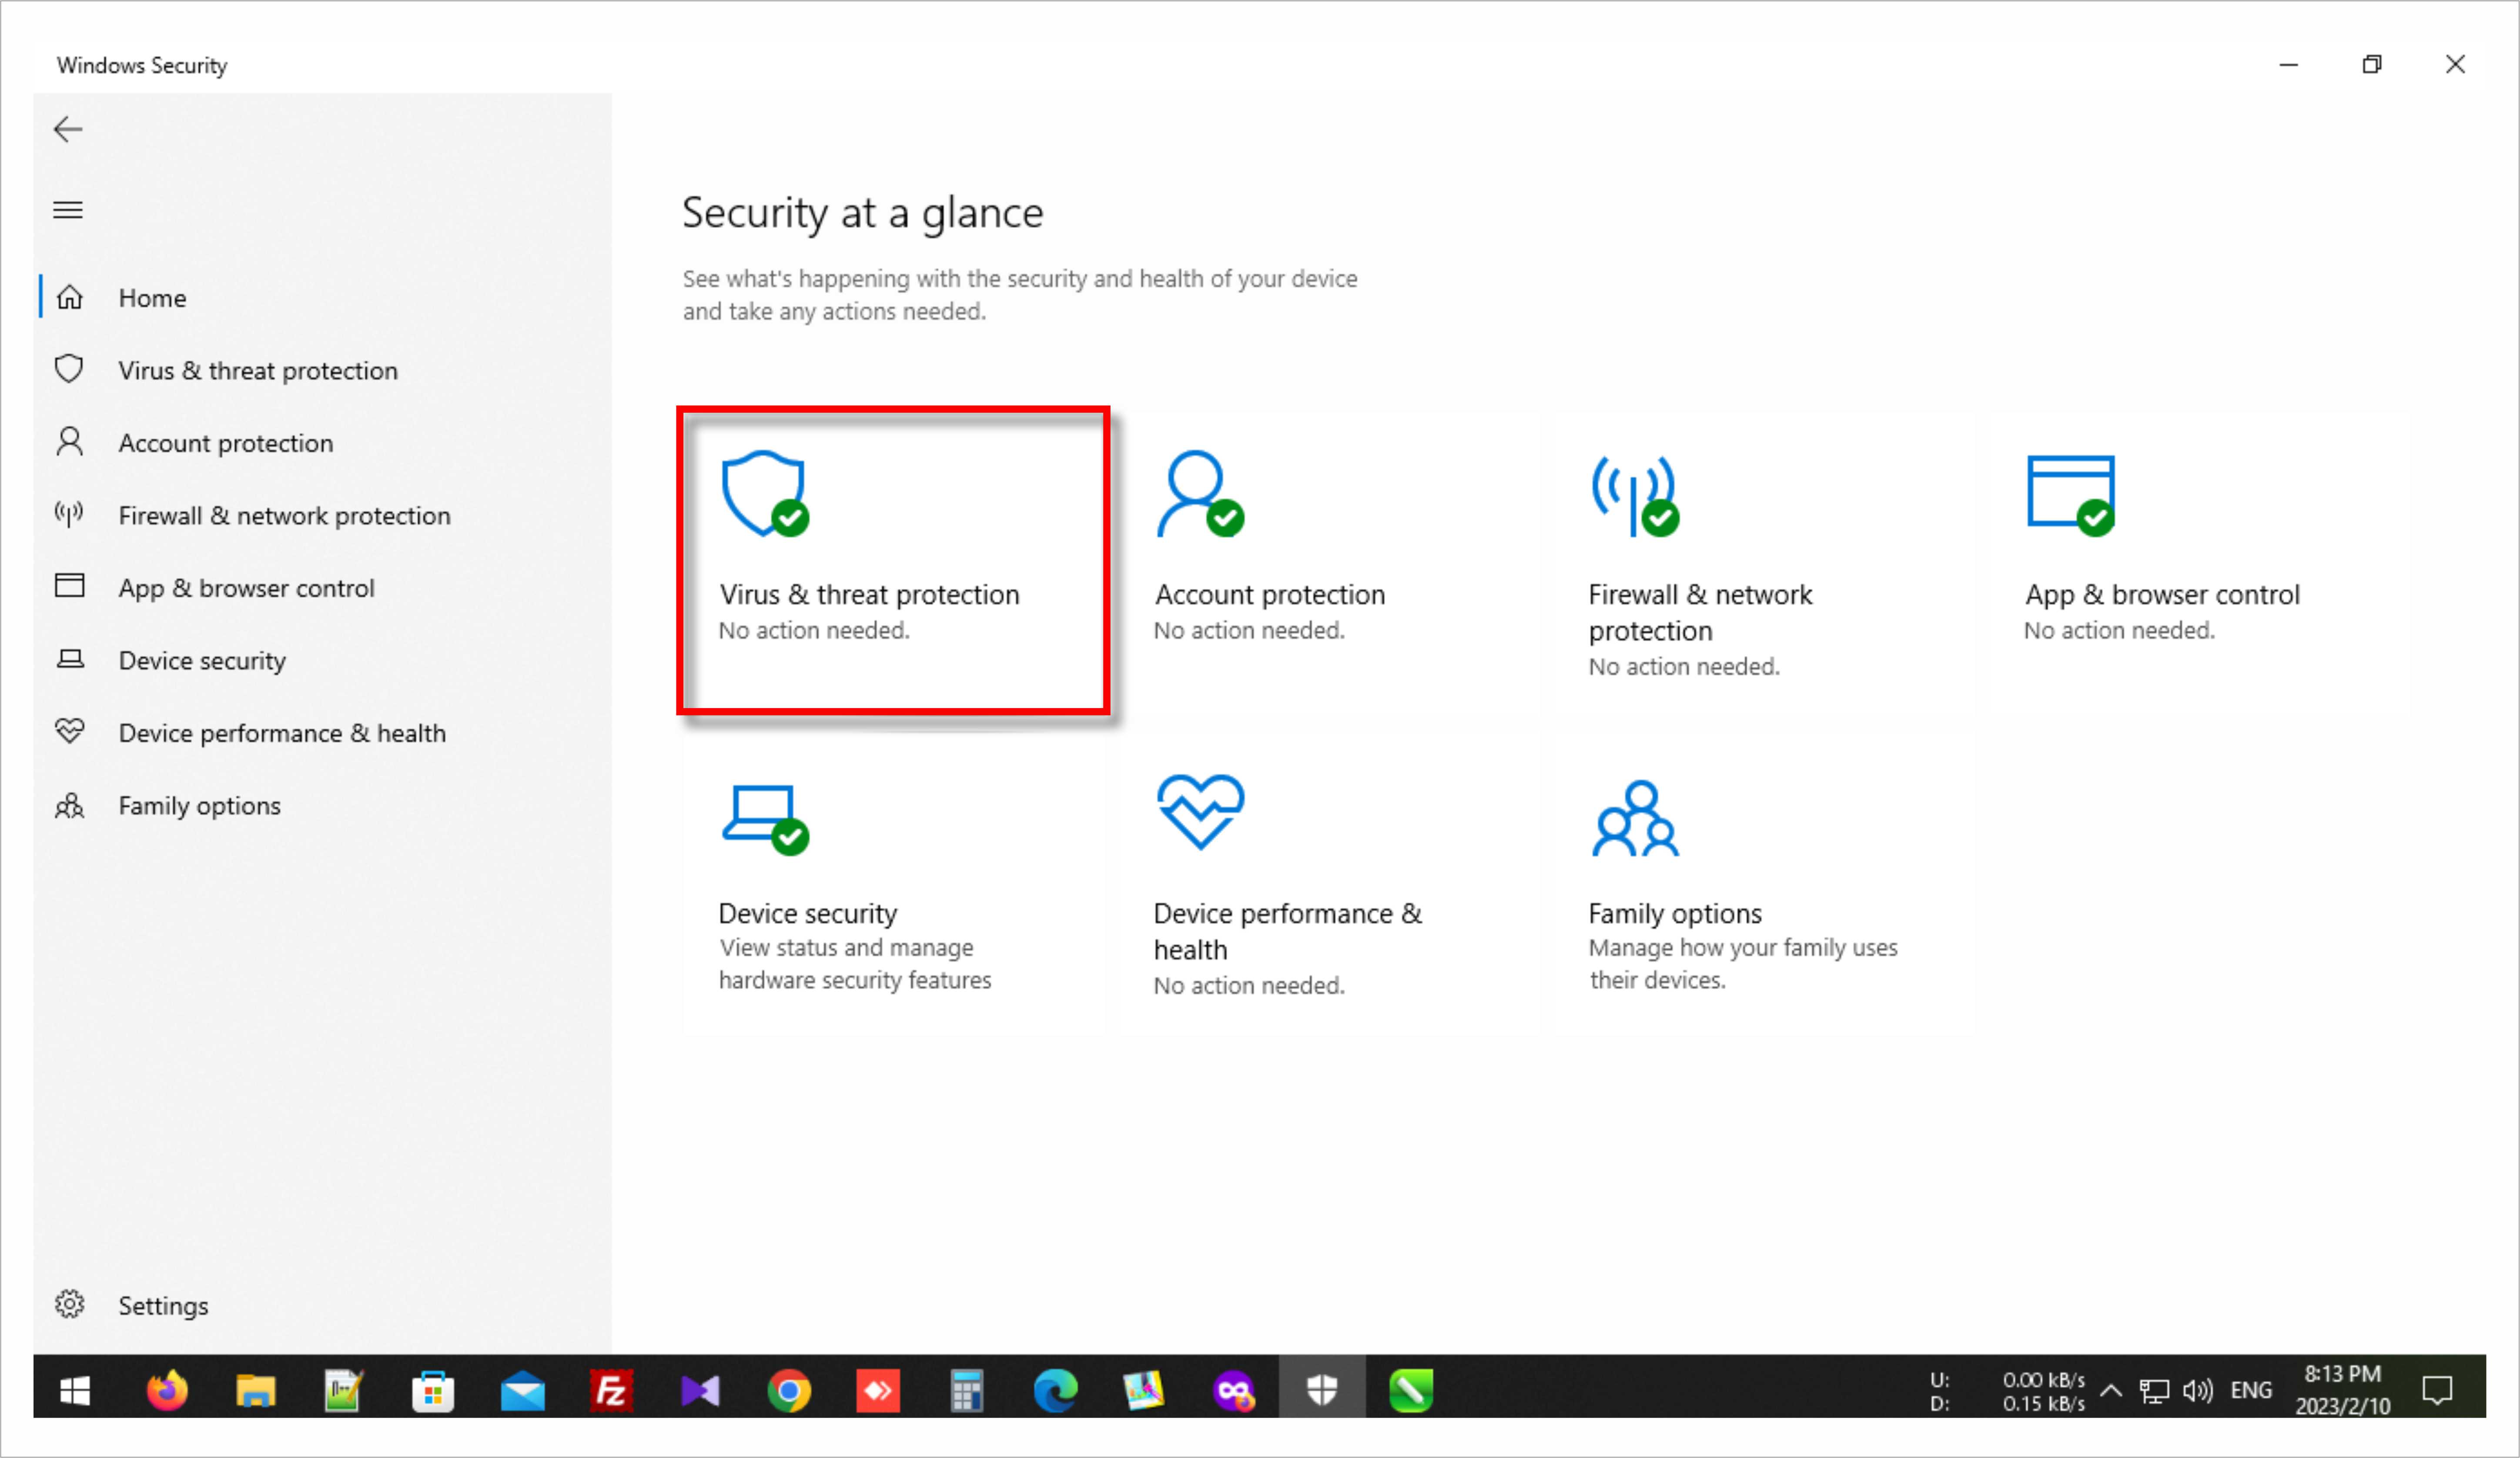Open Firewall & network protection in sidebar
Viewport: 2520px width, 1458px height.
pos(322,515)
